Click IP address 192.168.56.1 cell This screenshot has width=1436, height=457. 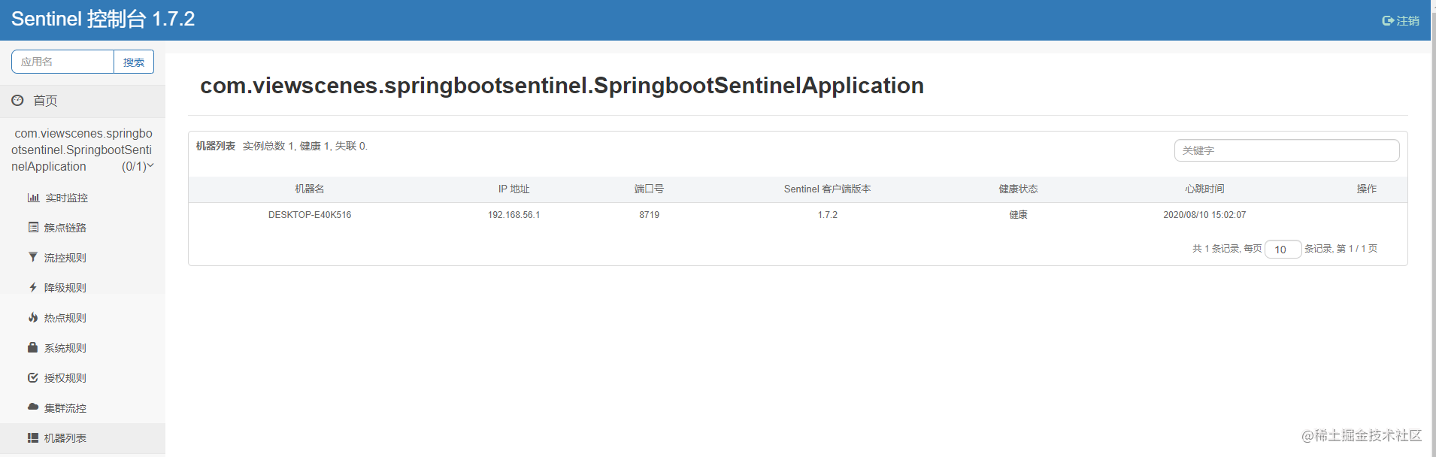coord(514,215)
